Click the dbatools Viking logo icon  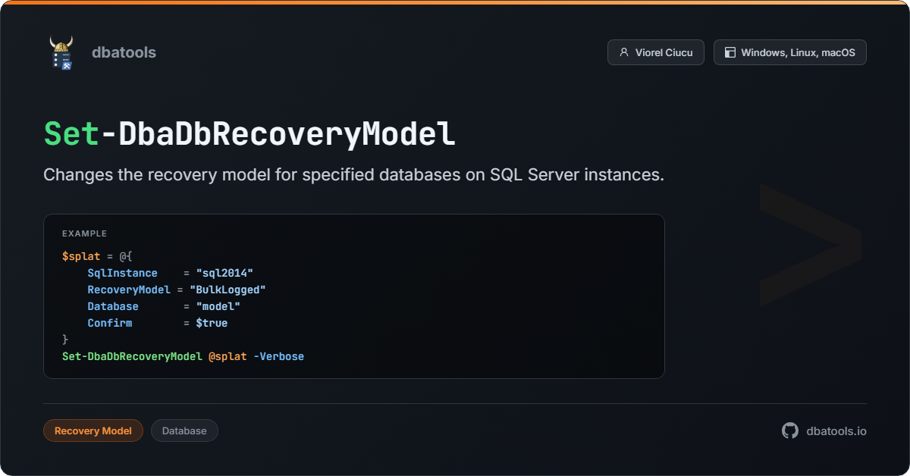point(61,52)
